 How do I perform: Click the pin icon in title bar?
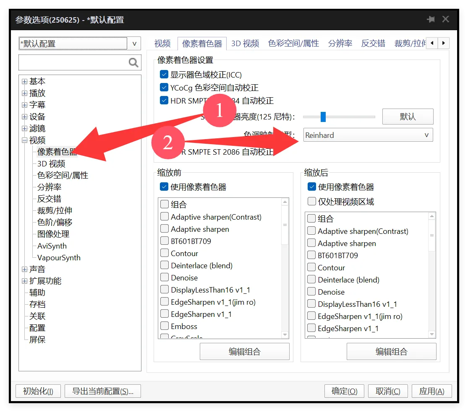point(431,20)
